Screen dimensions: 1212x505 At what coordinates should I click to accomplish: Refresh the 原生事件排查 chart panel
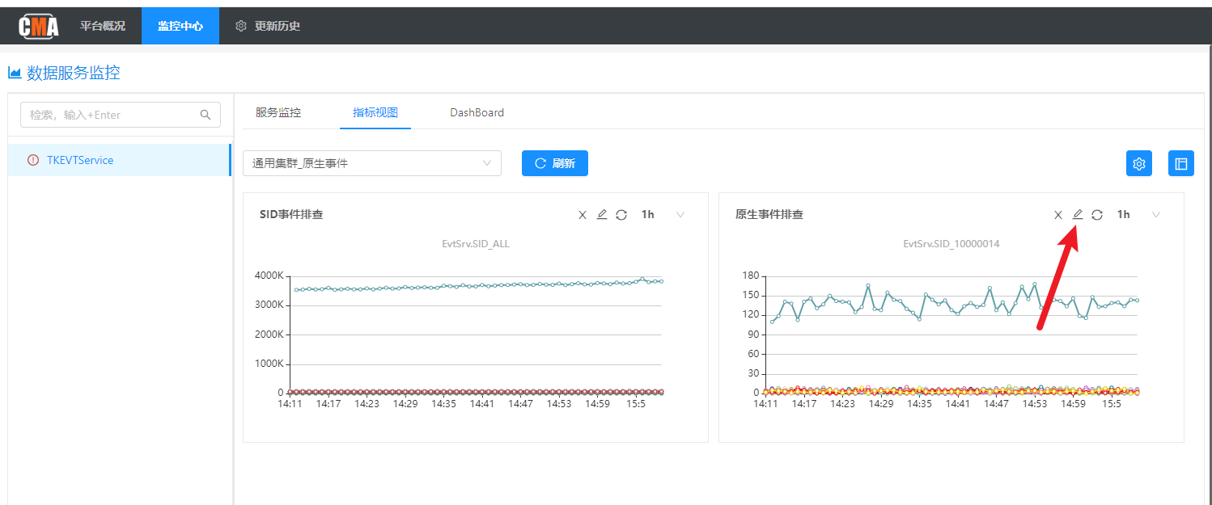1097,215
